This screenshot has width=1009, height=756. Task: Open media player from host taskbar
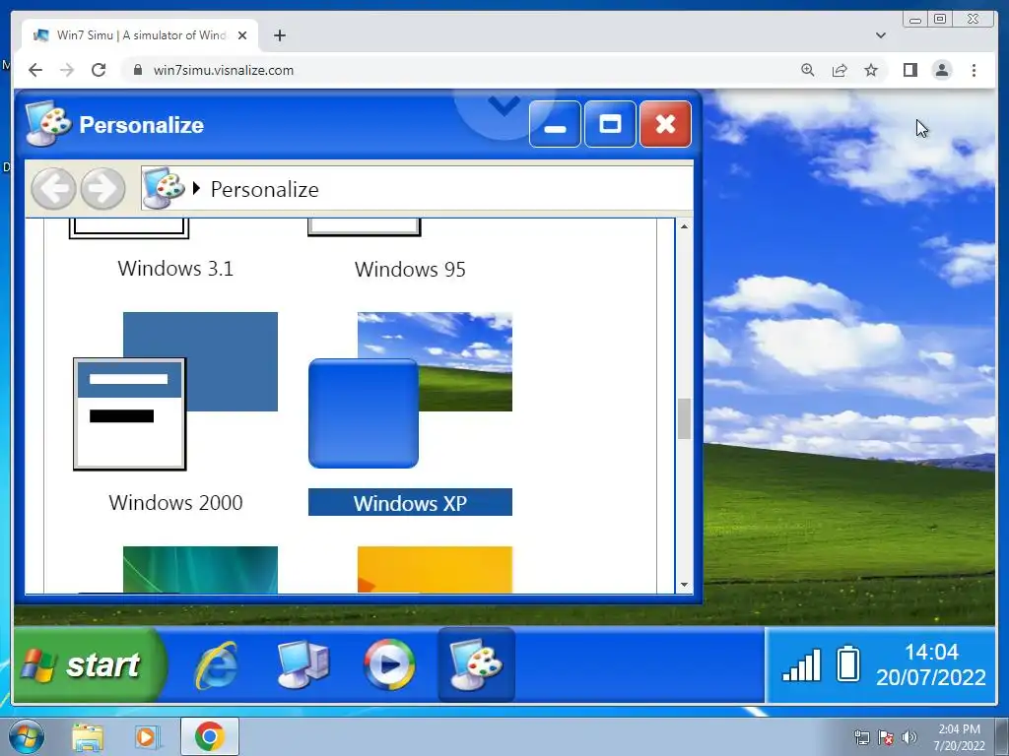[148, 736]
